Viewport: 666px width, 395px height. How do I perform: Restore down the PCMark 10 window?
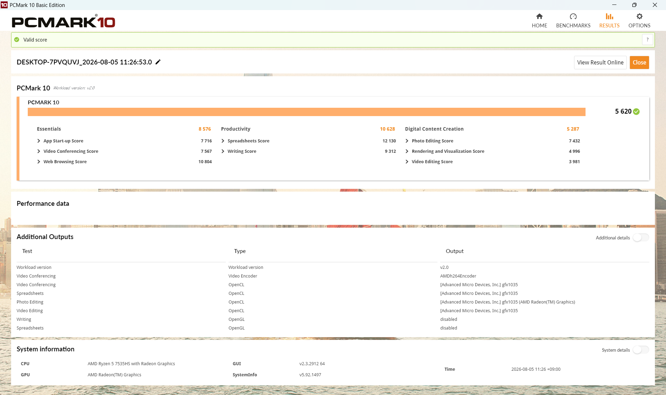pyautogui.click(x=634, y=5)
